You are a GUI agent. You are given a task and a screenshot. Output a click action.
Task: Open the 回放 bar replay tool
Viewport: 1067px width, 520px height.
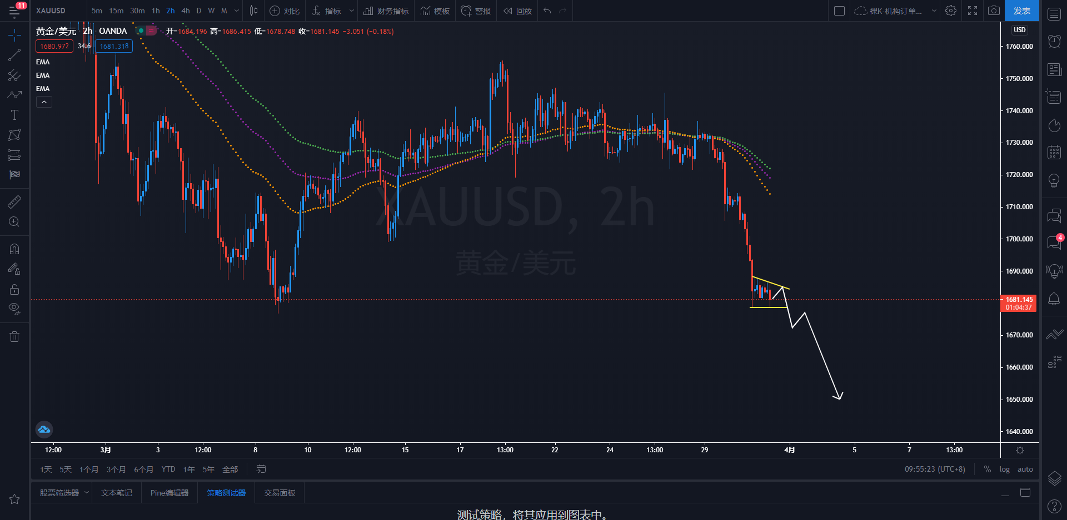(x=517, y=11)
